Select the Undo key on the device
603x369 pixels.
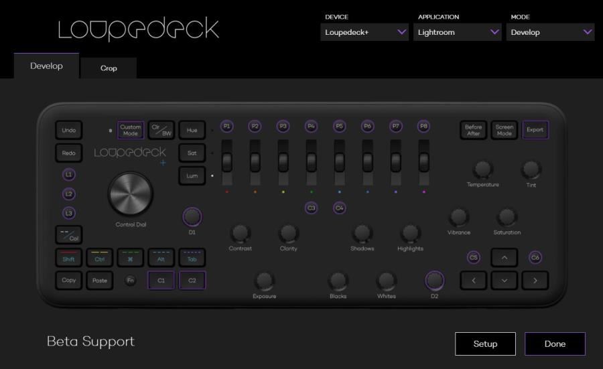69,131
